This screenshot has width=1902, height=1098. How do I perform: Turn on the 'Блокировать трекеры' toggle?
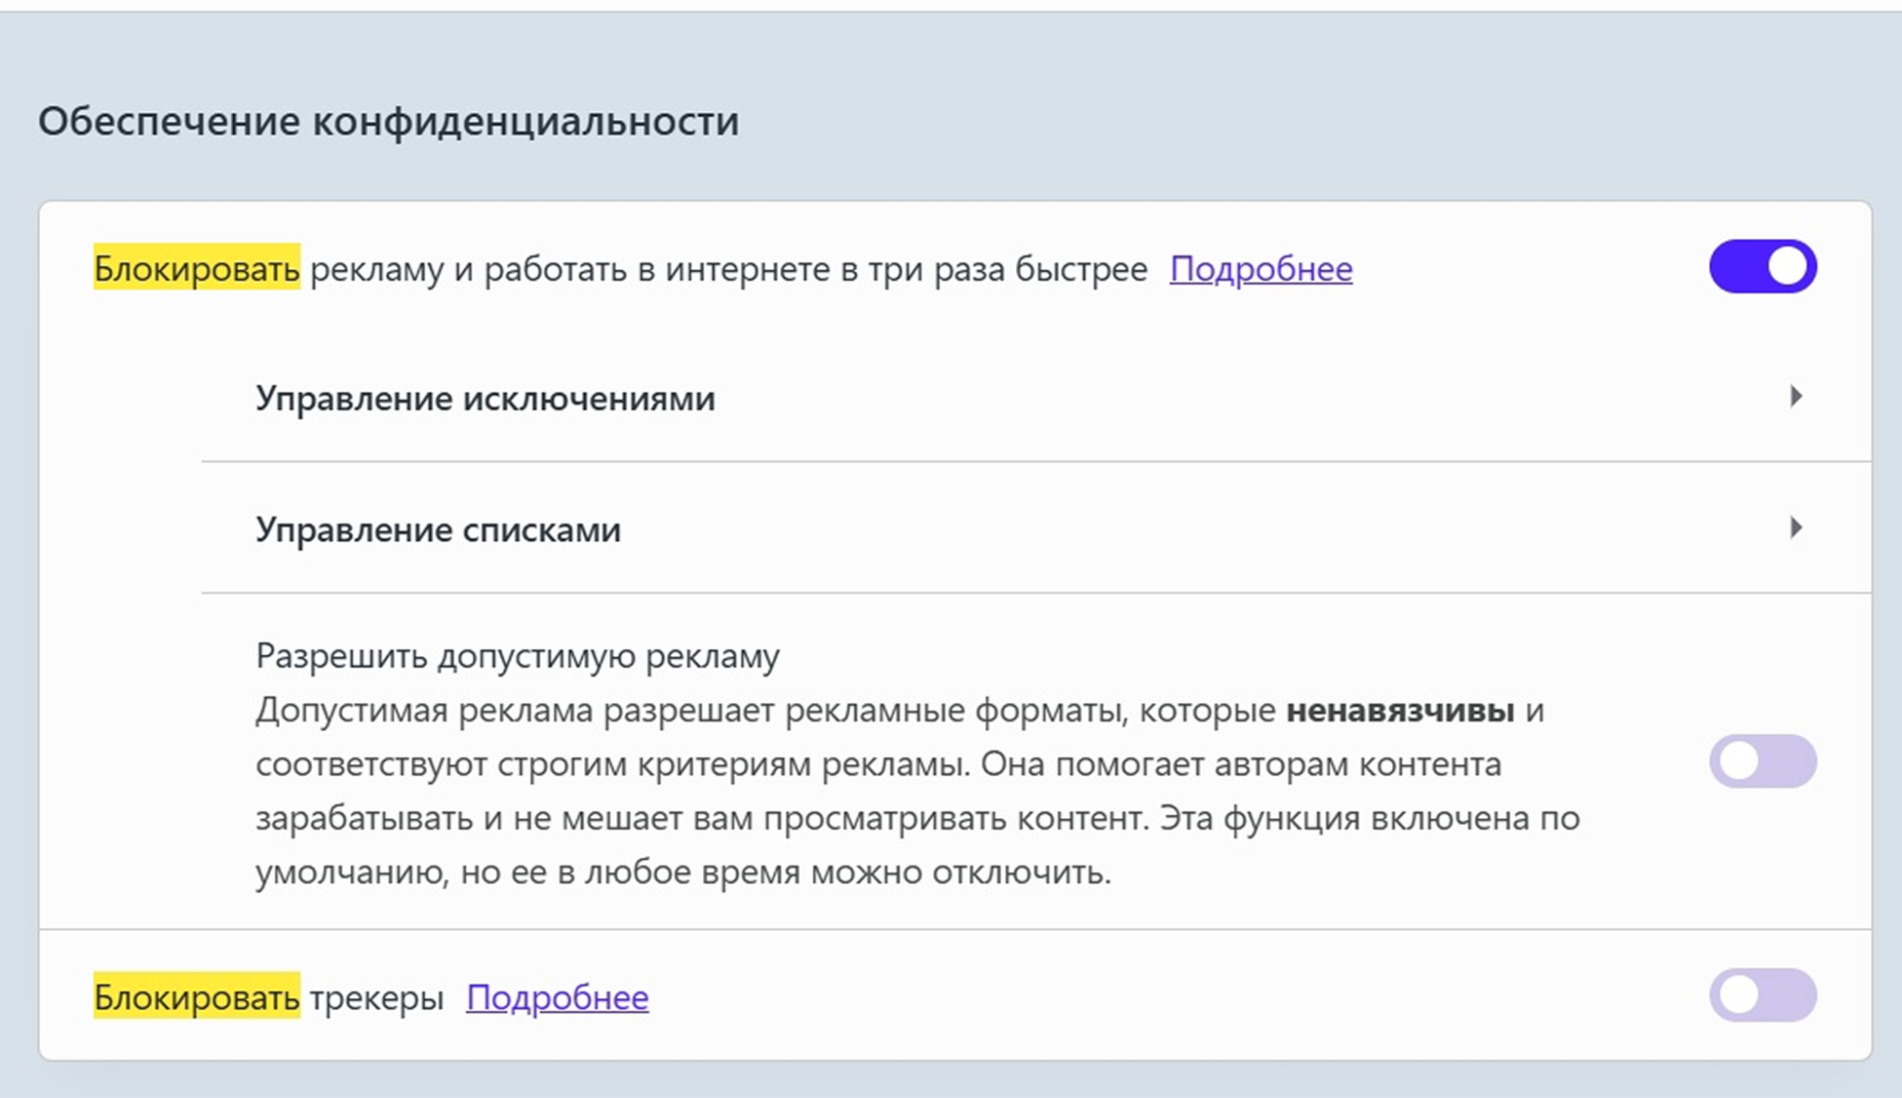coord(1762,995)
